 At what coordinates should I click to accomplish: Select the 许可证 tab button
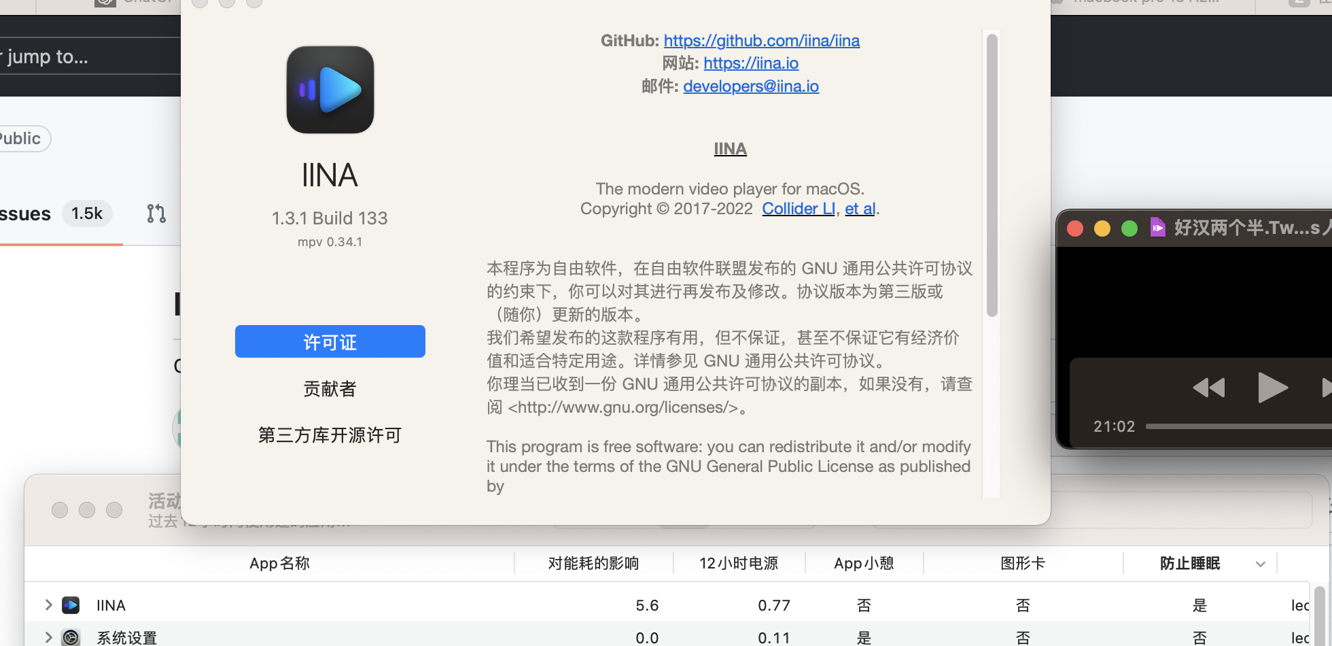click(330, 341)
